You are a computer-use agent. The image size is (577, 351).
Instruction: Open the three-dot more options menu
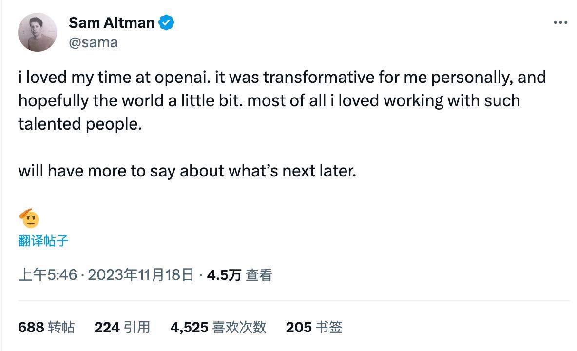pos(560,22)
